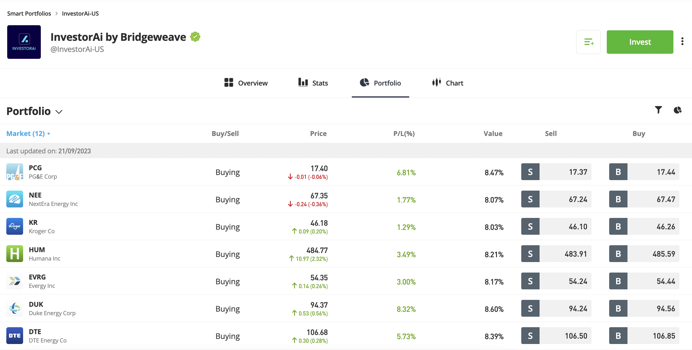Select the Portfolio tab
This screenshot has width=692, height=350.
coord(380,83)
